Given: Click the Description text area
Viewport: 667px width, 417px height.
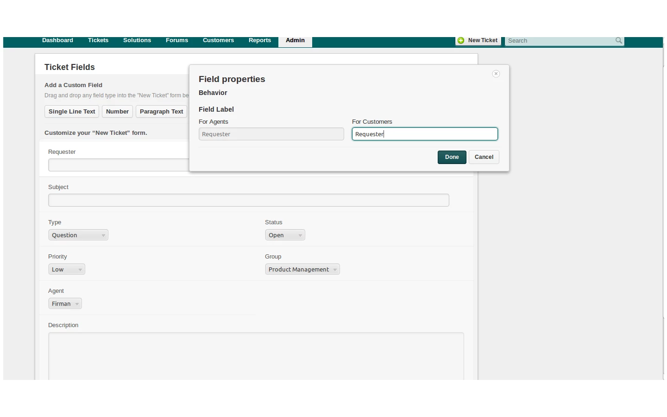Looking at the screenshot, I should 256,356.
